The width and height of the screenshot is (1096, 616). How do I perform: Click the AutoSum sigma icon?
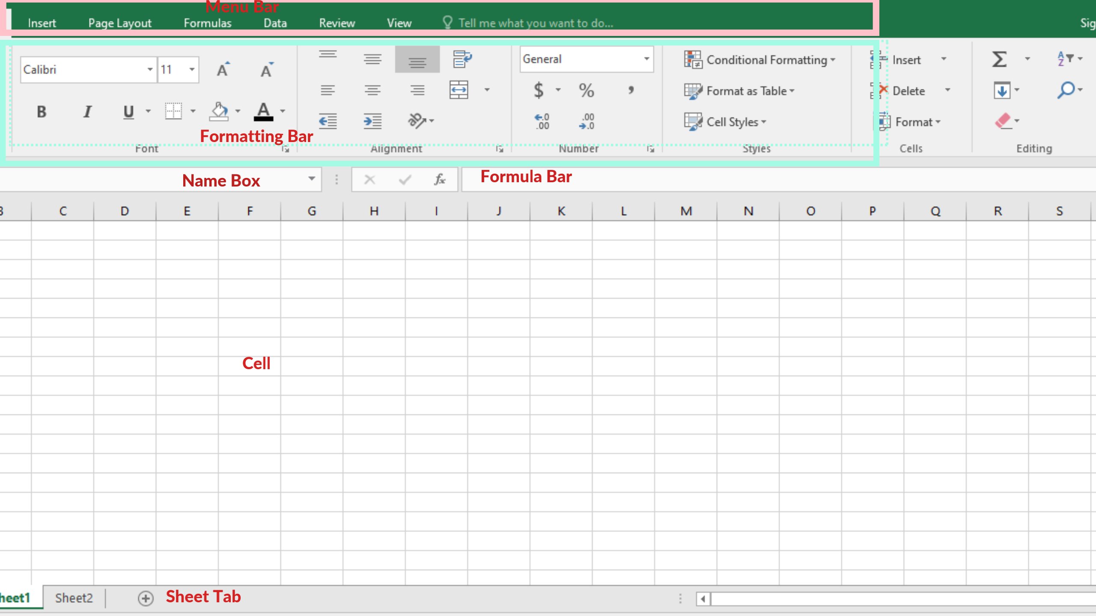[999, 59]
